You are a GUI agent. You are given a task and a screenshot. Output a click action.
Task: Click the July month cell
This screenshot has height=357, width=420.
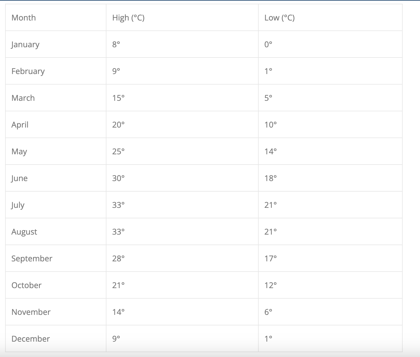coord(18,205)
